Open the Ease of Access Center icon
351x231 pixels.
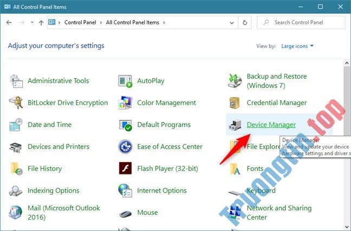pos(125,147)
